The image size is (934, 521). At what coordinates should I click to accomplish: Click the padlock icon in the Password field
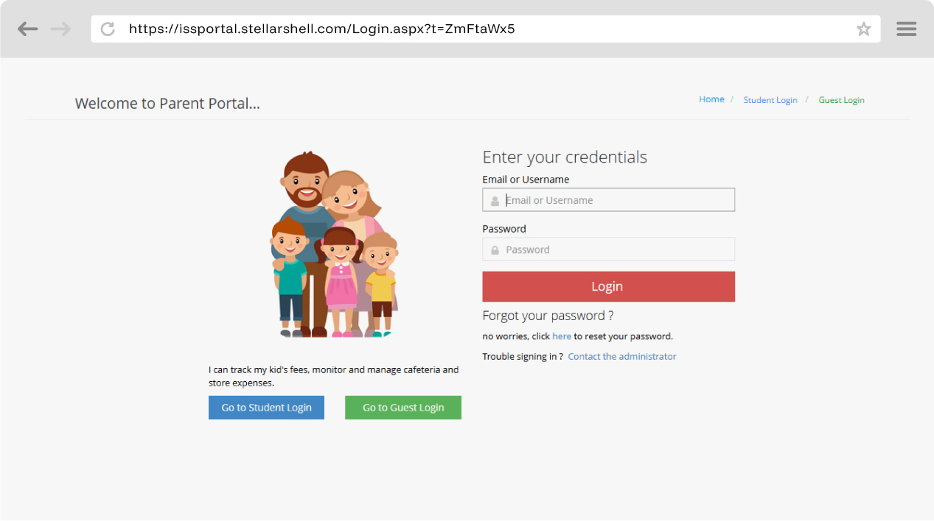(495, 250)
